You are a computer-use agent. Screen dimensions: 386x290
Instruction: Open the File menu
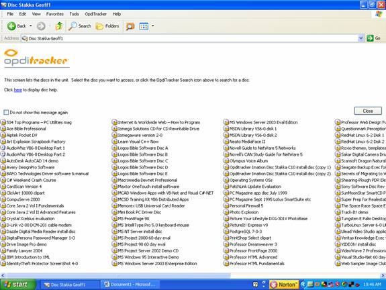pyautogui.click(x=10, y=14)
